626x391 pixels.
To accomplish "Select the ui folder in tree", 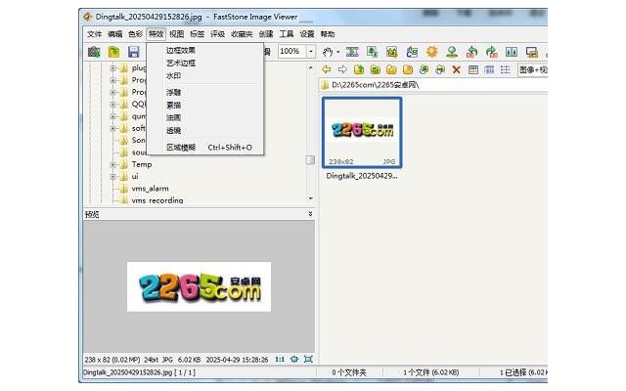I will click(x=135, y=176).
